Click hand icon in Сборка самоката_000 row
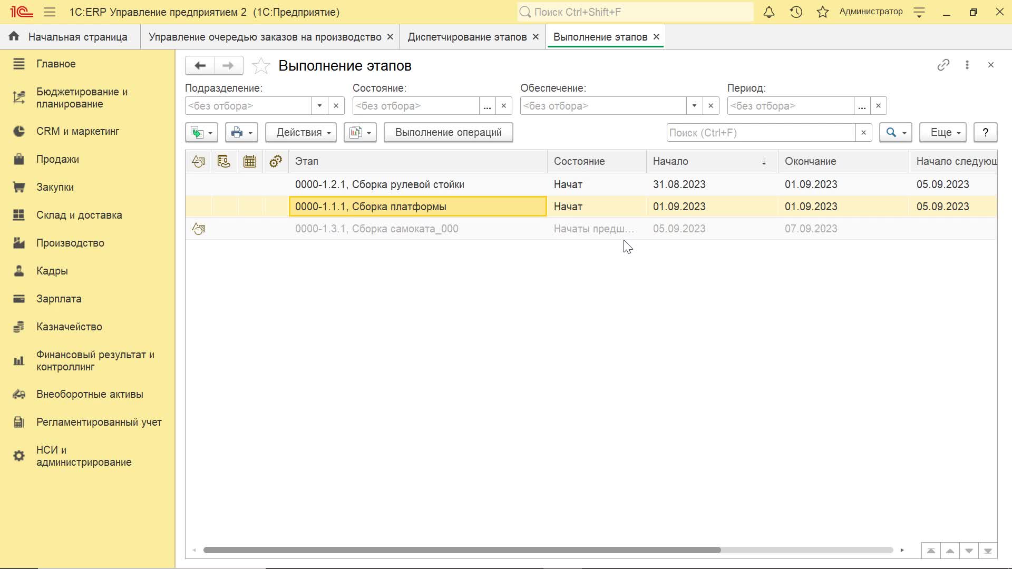This screenshot has width=1012, height=569. click(x=198, y=229)
